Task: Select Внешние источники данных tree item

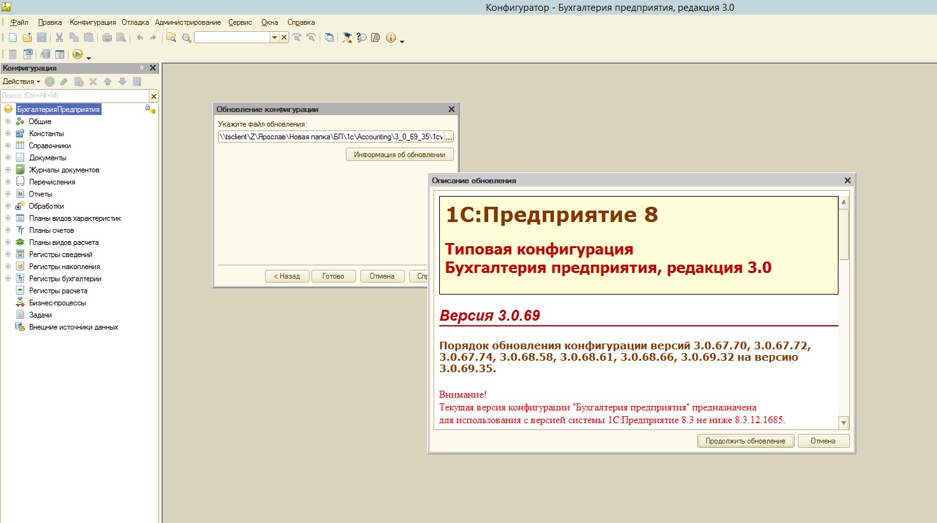Action: [74, 327]
